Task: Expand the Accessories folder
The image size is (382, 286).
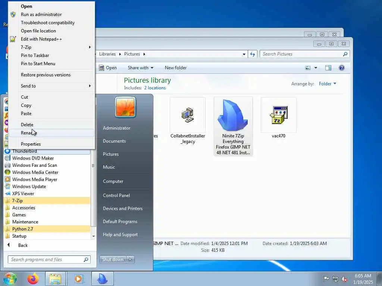Action: (x=47, y=208)
